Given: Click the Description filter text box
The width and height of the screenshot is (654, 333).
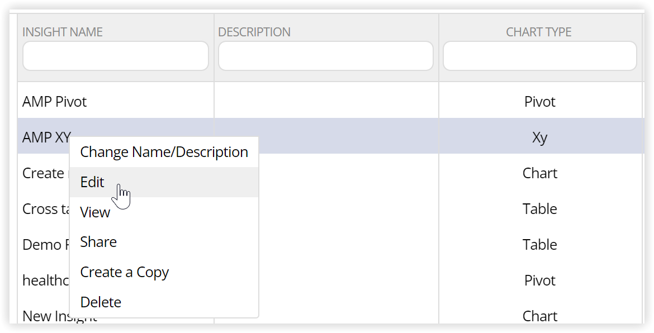Looking at the screenshot, I should (x=325, y=56).
